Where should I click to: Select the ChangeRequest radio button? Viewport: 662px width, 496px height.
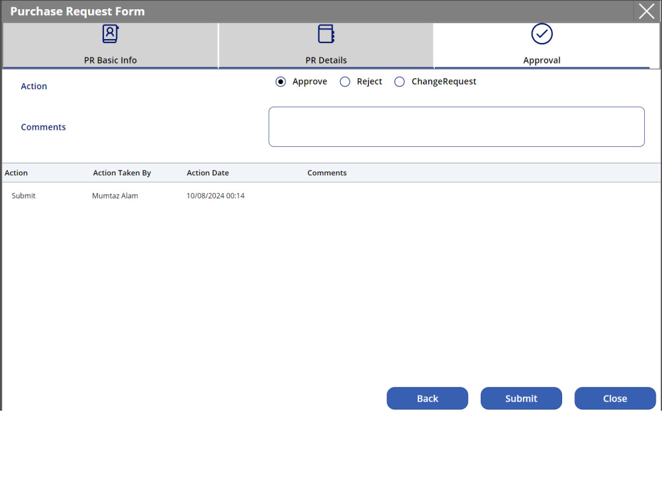pyautogui.click(x=399, y=81)
